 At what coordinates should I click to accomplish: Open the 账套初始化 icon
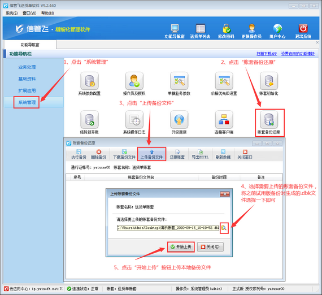tap(269, 81)
